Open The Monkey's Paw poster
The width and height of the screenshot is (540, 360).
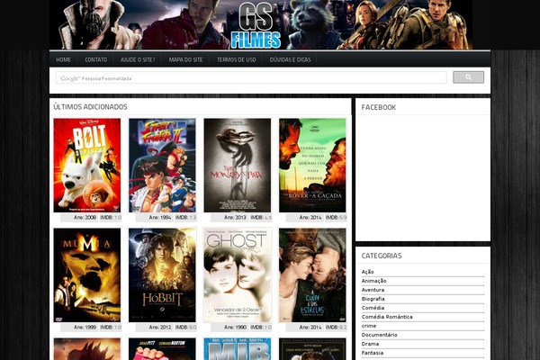coord(238,166)
